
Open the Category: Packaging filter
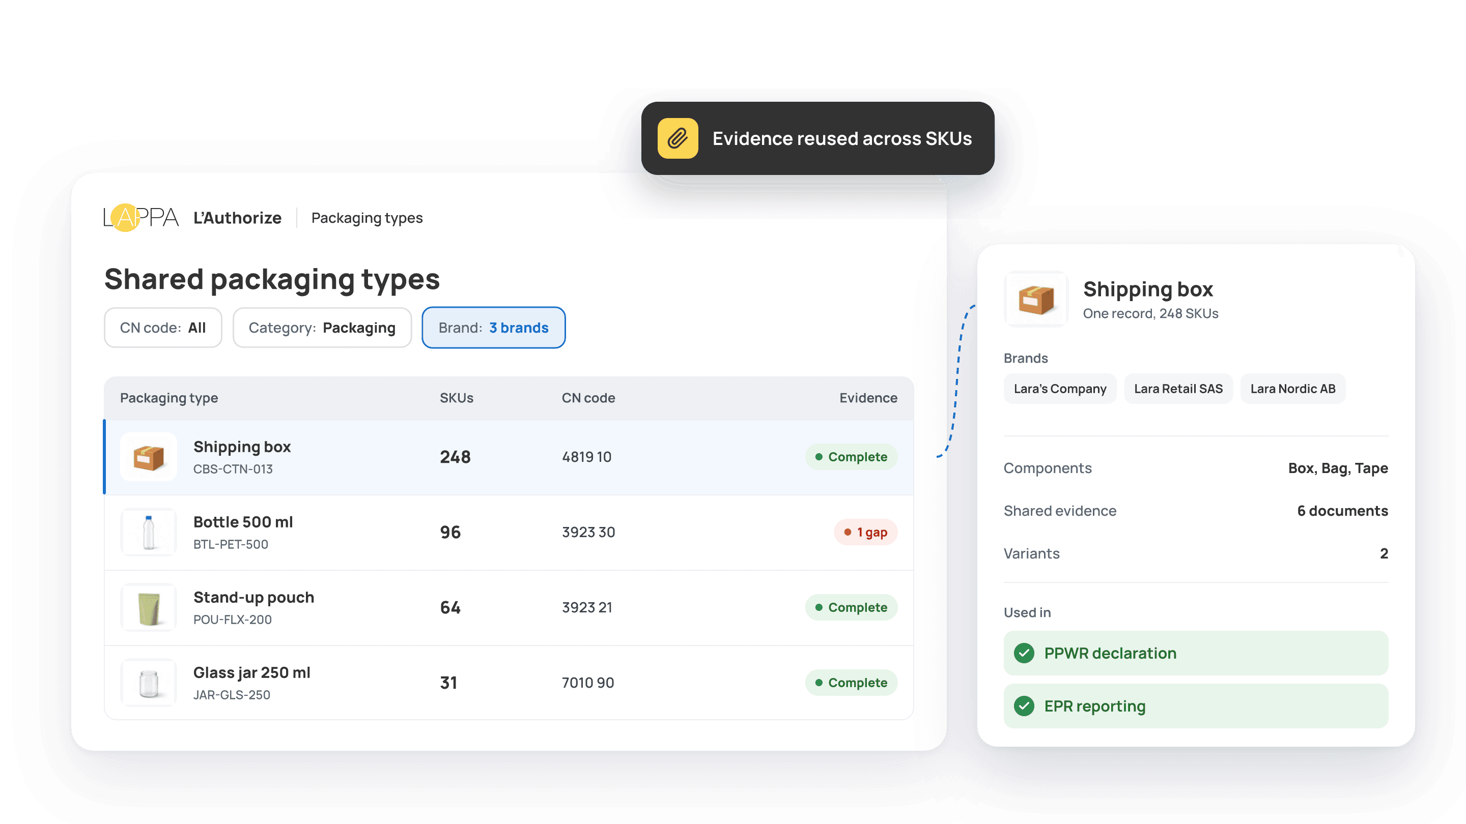322,328
